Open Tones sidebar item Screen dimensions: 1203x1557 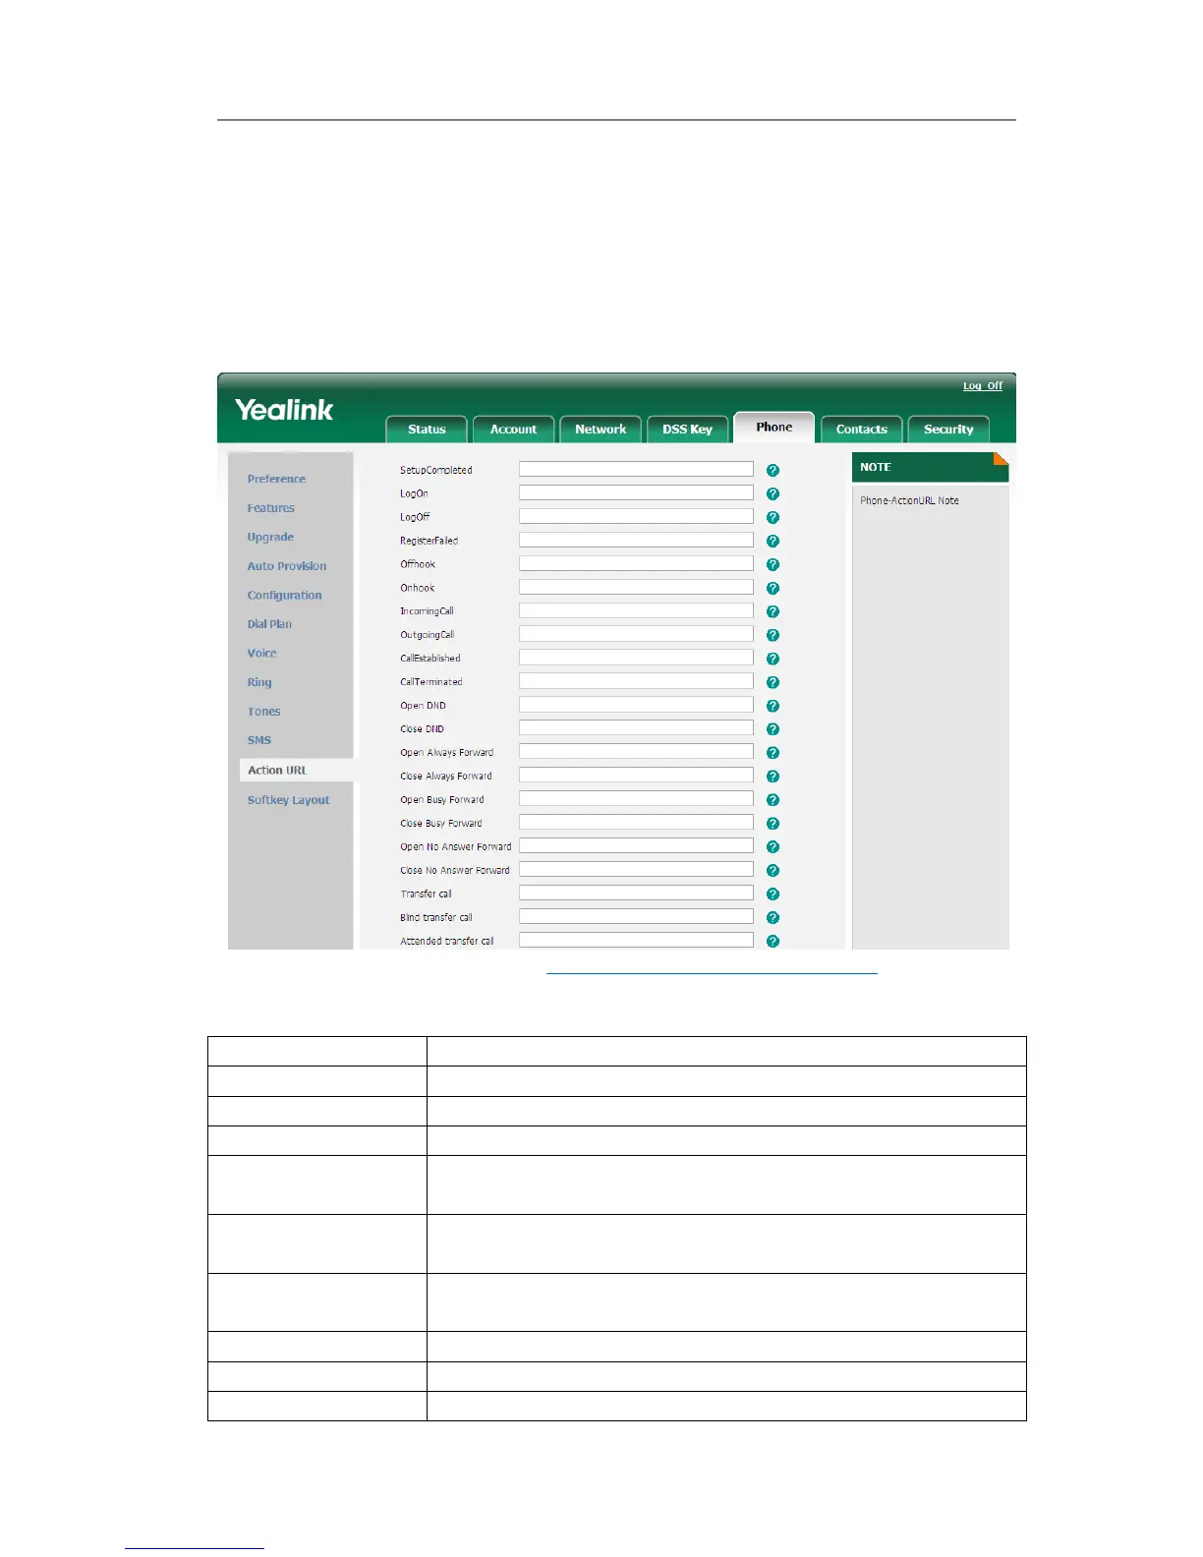point(263,712)
